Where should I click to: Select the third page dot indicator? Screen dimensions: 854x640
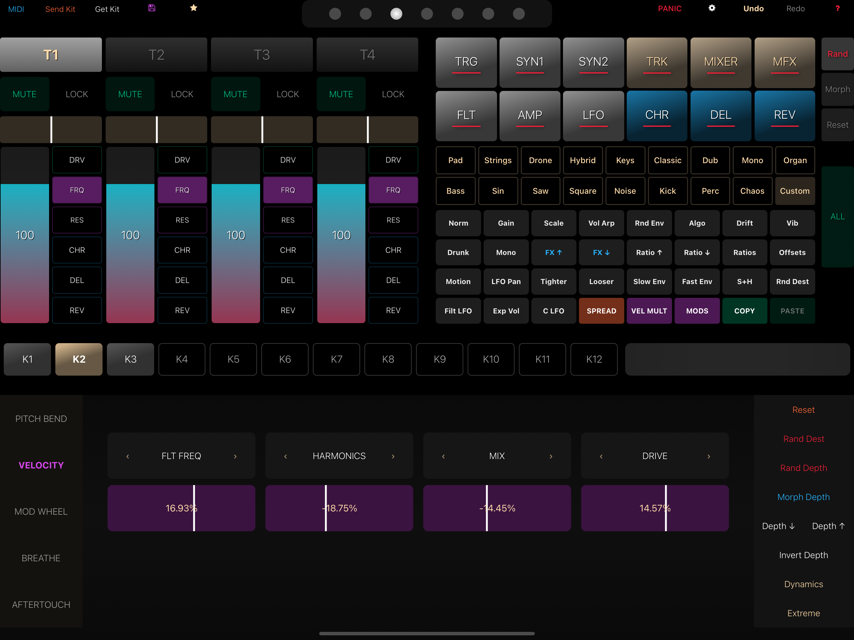(396, 14)
